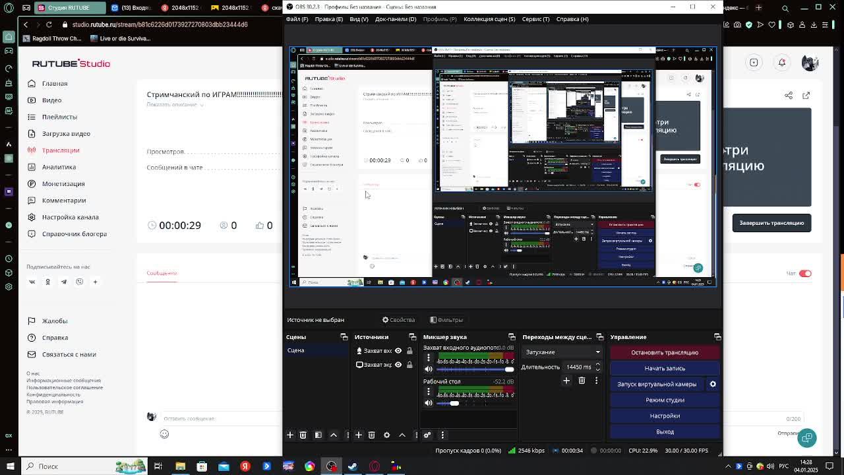Viewport: 844px width, 475px height.
Task: Open transition properties three-dot menu
Action: pos(596,380)
